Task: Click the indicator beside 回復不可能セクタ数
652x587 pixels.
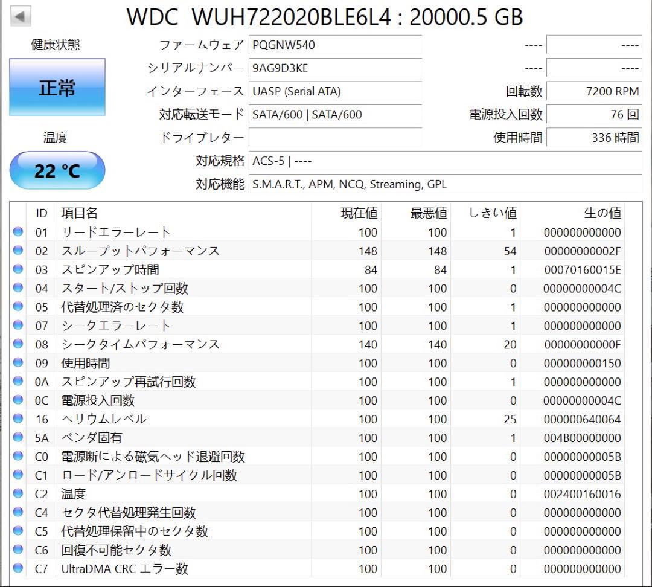Action: [19, 550]
